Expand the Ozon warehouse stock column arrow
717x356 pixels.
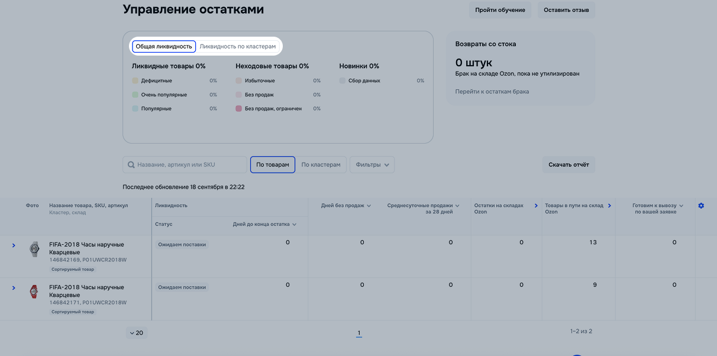coord(536,206)
